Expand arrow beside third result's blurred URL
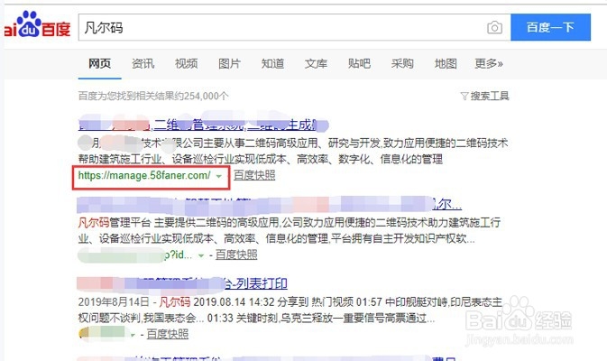Viewport: 607px width, 361px height. (133, 335)
